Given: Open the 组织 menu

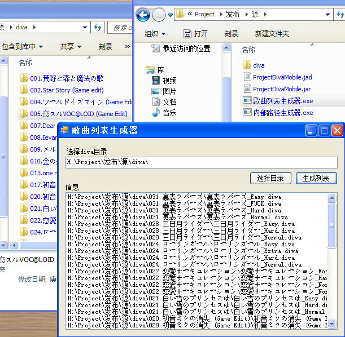Looking at the screenshot, I should 155,34.
